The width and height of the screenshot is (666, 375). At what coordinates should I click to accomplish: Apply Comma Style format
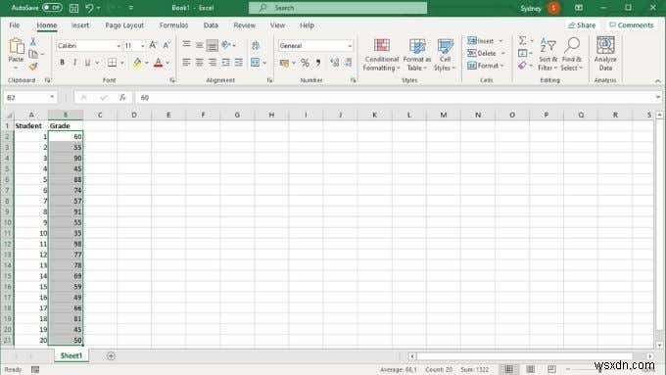coord(318,63)
